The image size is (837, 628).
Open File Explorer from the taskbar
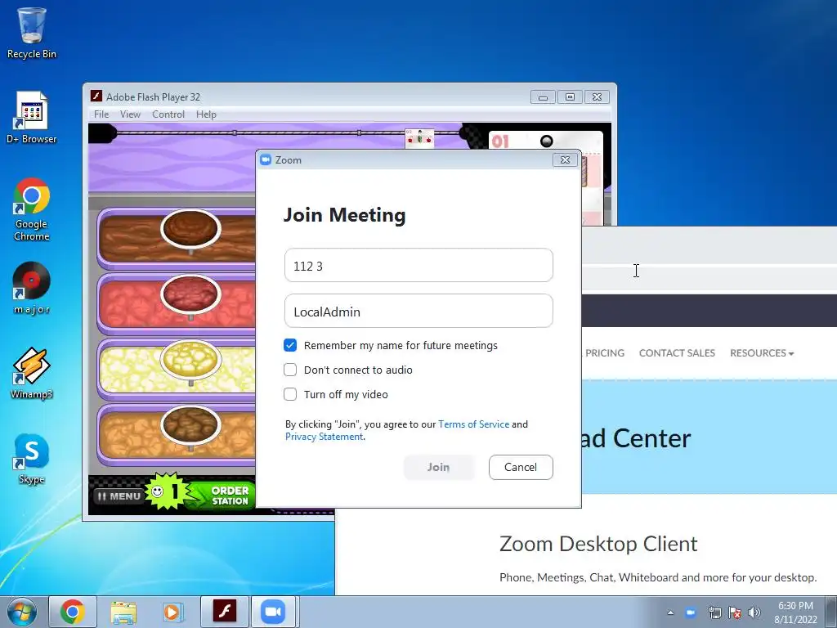(123, 612)
